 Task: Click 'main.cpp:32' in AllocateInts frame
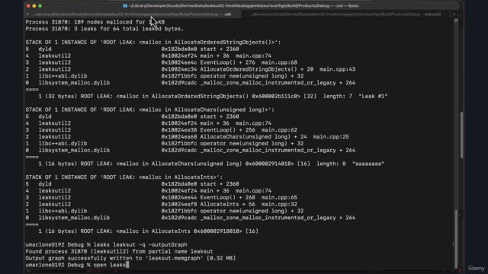[x=279, y=204]
